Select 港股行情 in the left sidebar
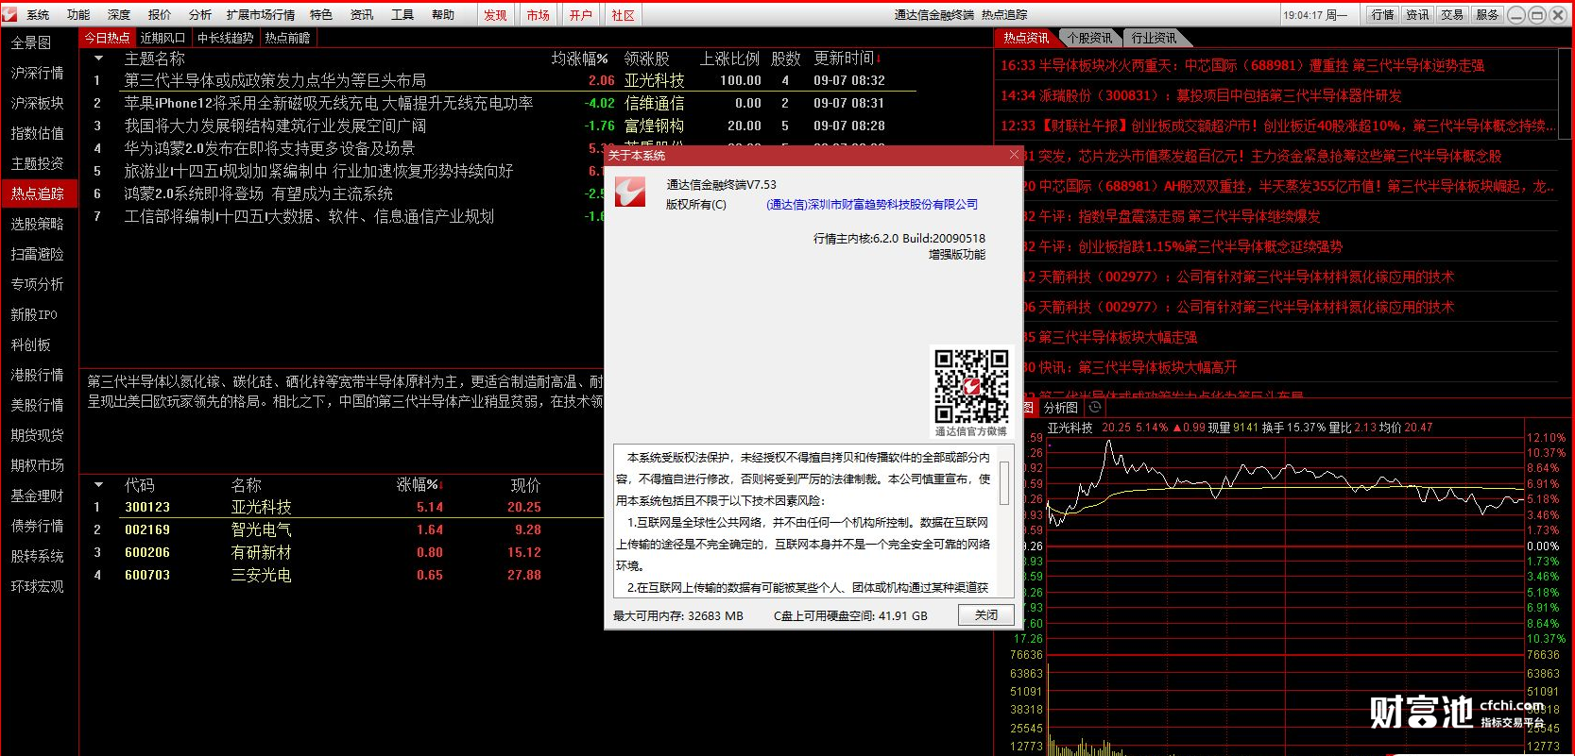The image size is (1575, 756). 38,375
